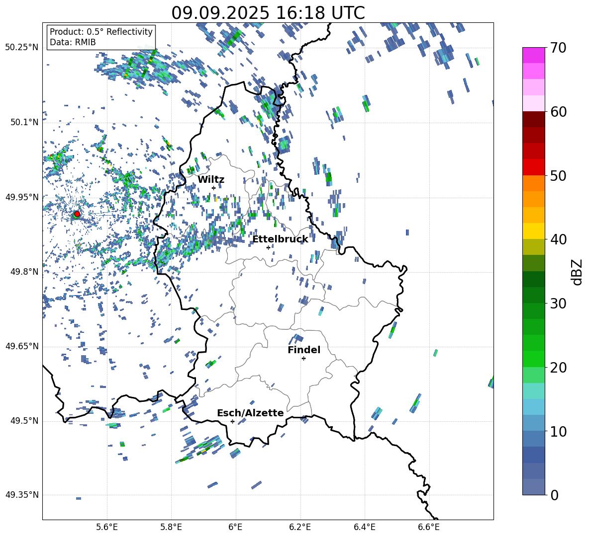The width and height of the screenshot is (589, 537).
Task: Click the Esch/Alzette location cross marker
Action: tap(232, 421)
